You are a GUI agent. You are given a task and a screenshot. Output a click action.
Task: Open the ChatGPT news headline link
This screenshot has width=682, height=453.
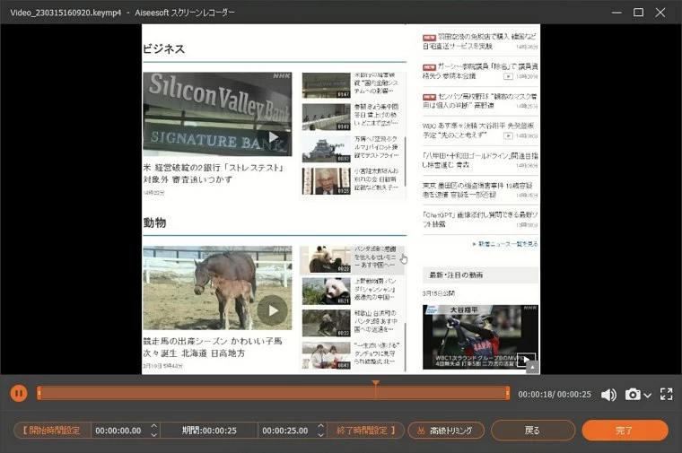pos(480,220)
